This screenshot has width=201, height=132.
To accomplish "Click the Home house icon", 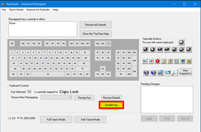I will coord(170,61).
